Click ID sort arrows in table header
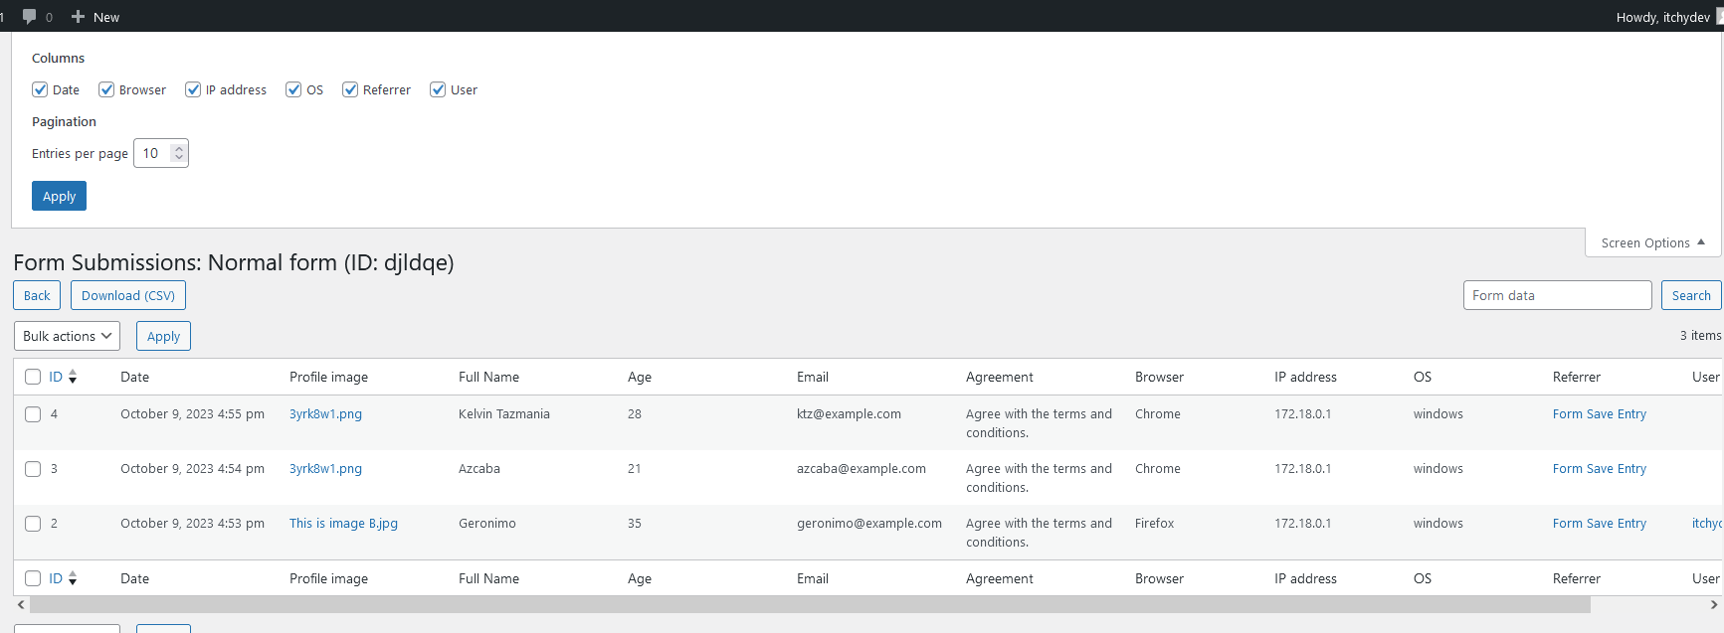The height and width of the screenshot is (633, 1724). 73,377
